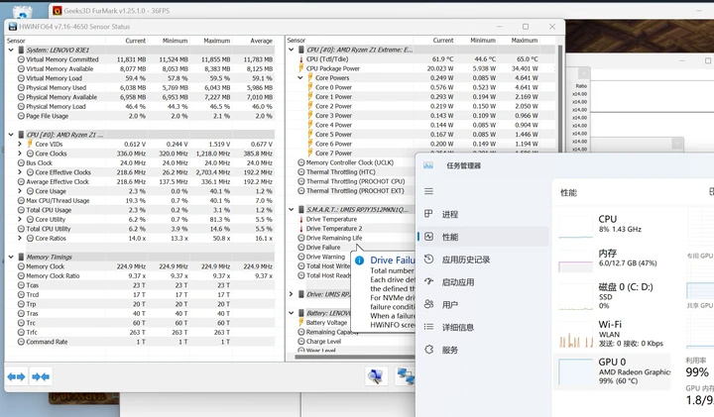Screen dimensions: 714x417
Task: Click the CPU Package Power lightning icon
Action: (x=300, y=68)
